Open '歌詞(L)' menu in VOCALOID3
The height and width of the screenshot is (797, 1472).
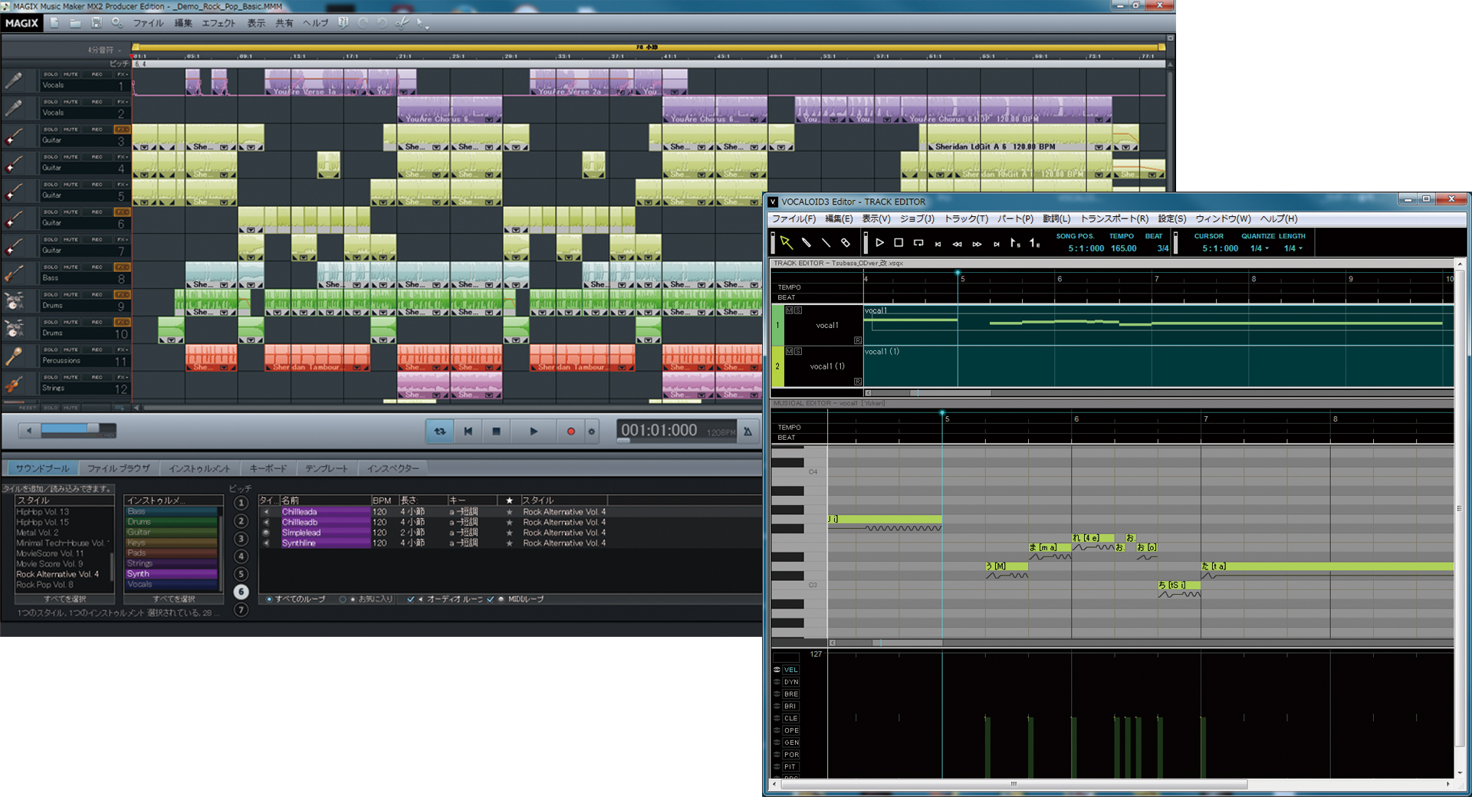pos(1056,218)
